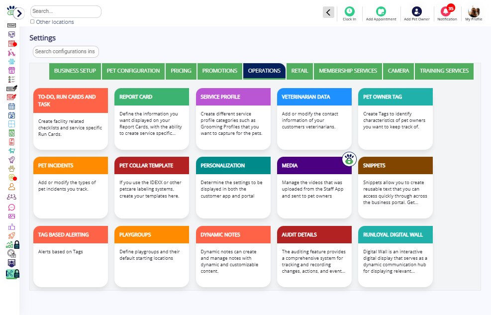Open the purple group of people sidebar icon

click(x=11, y=197)
